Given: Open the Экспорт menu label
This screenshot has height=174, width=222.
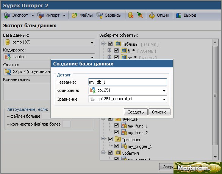Looking at the screenshot, I should coord(20,15).
